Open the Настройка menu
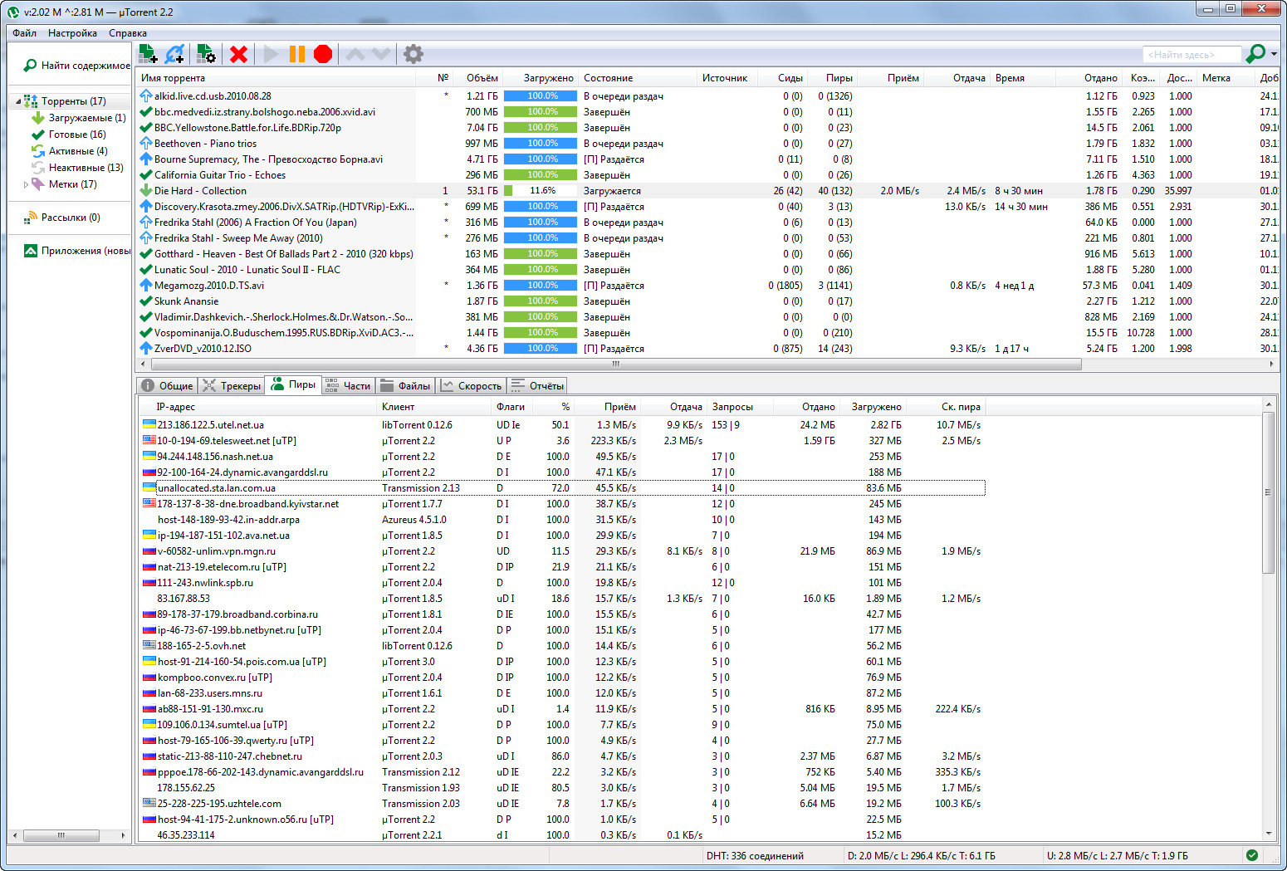Image resolution: width=1287 pixels, height=871 pixels. coord(72,33)
